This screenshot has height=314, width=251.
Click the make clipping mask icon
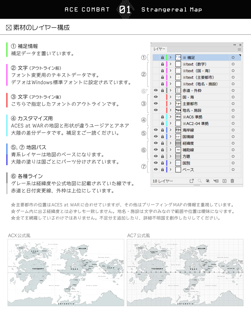coord(208,181)
